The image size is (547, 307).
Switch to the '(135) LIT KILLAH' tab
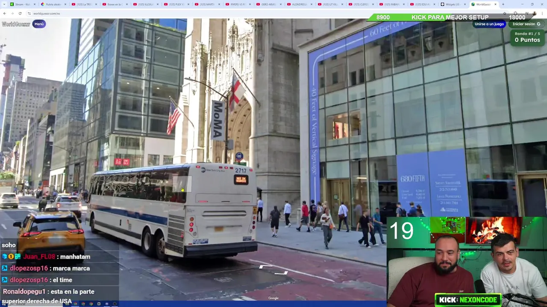click(x=330, y=4)
